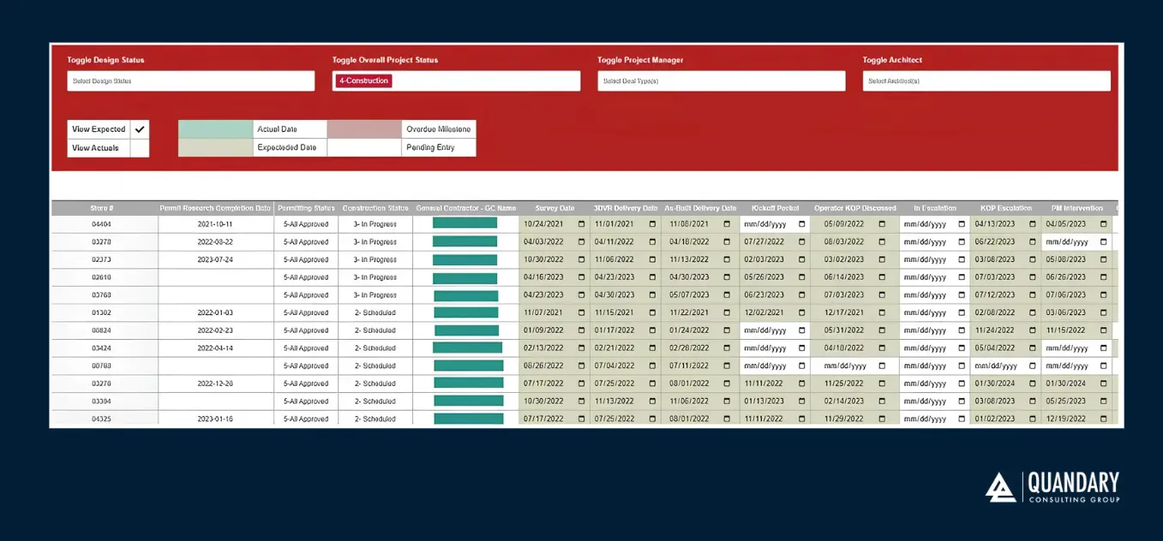Image resolution: width=1163 pixels, height=541 pixels.
Task: Click store 00824 '2- Scheduled' status
Action: (x=375, y=330)
